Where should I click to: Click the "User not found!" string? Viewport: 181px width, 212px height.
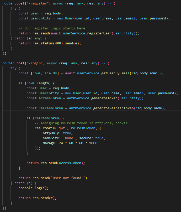pos(68,178)
